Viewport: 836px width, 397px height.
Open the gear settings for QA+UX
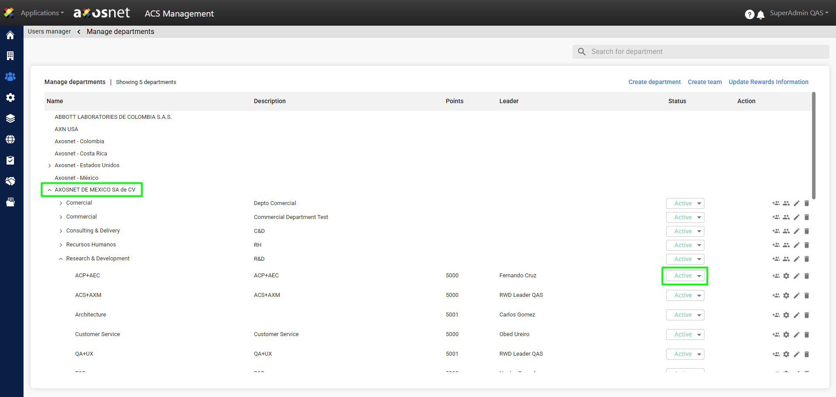click(786, 354)
